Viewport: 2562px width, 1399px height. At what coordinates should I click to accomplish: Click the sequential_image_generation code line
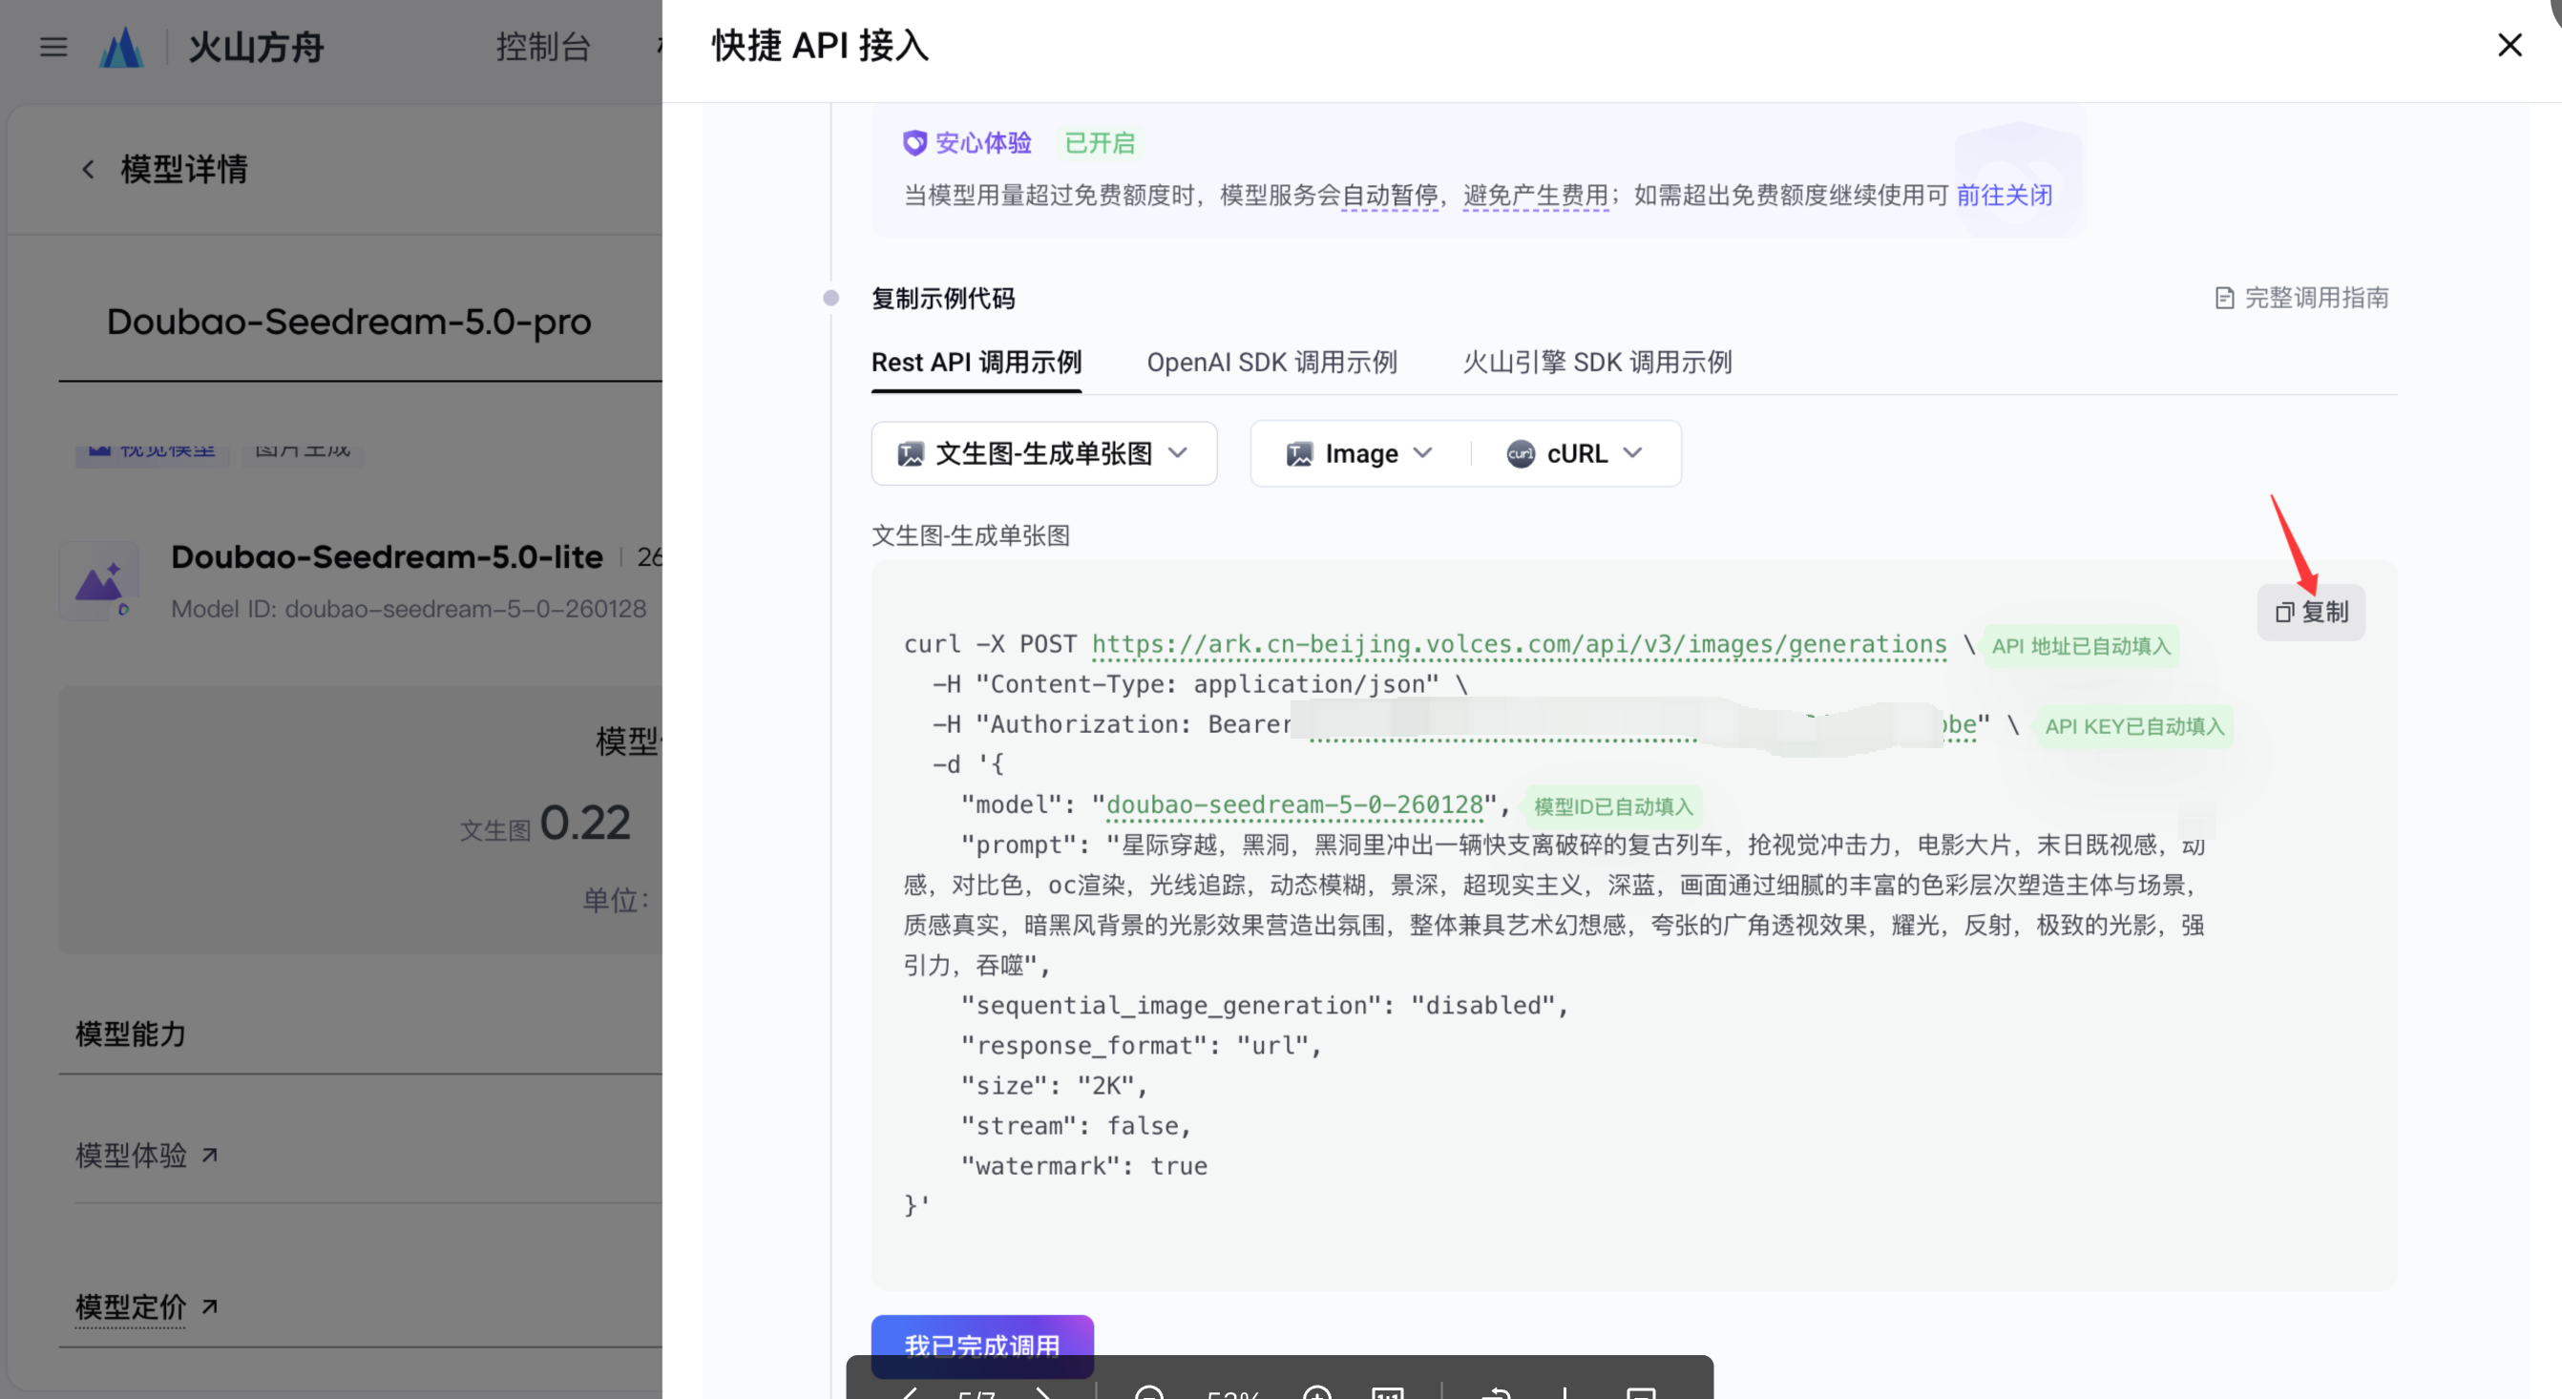tap(1264, 1005)
